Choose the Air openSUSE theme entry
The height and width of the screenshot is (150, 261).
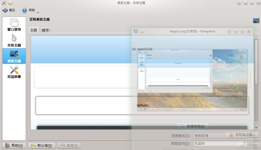click(x=142, y=49)
